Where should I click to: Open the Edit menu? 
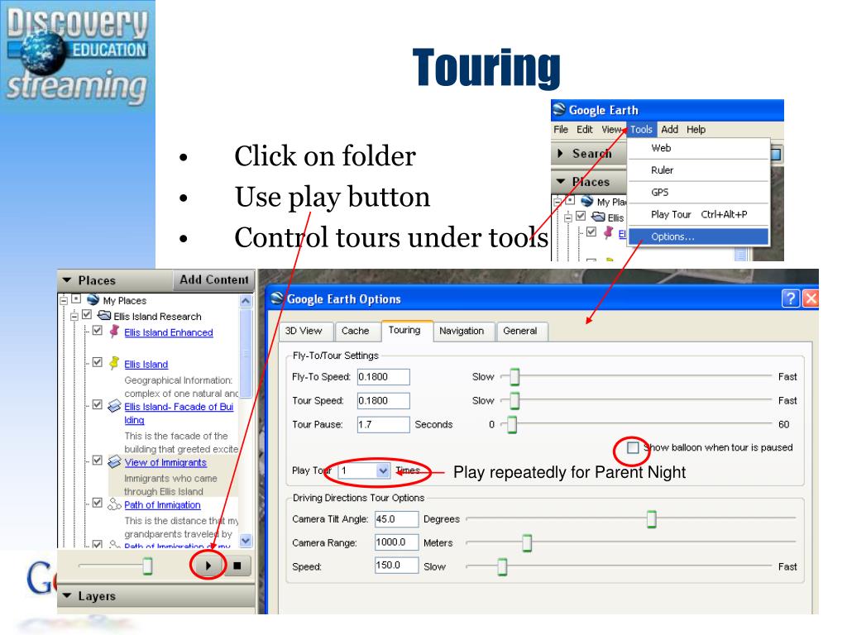[x=585, y=130]
